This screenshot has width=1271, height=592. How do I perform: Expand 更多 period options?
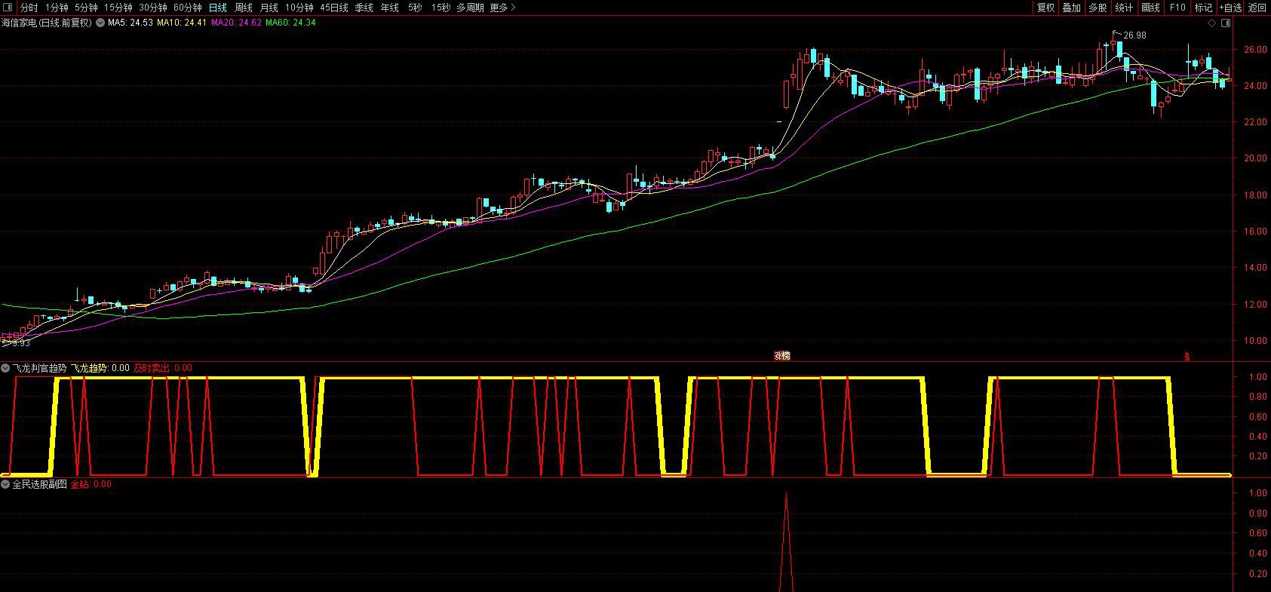[502, 8]
